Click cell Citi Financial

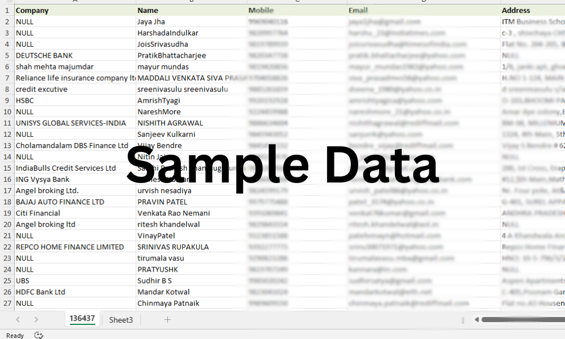tap(75, 213)
